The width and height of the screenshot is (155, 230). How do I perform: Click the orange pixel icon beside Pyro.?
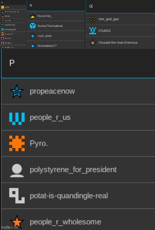[17, 143]
